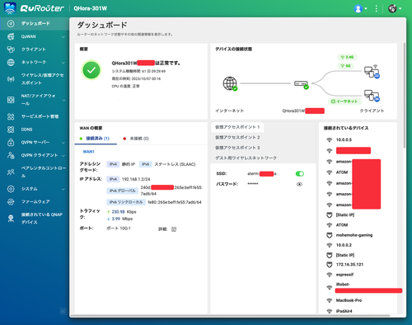The image size is (412, 325).
Task: Click the QuRouter logo icon
Action: tap(10, 8)
